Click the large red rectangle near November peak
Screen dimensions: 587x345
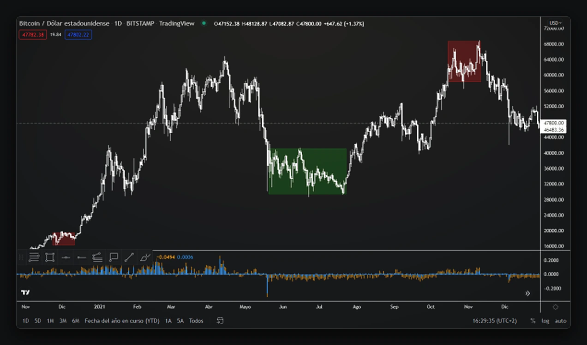464,61
